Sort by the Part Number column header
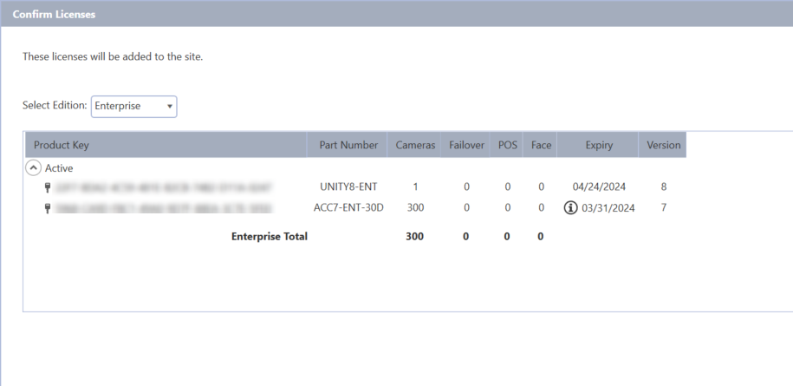 pyautogui.click(x=348, y=145)
